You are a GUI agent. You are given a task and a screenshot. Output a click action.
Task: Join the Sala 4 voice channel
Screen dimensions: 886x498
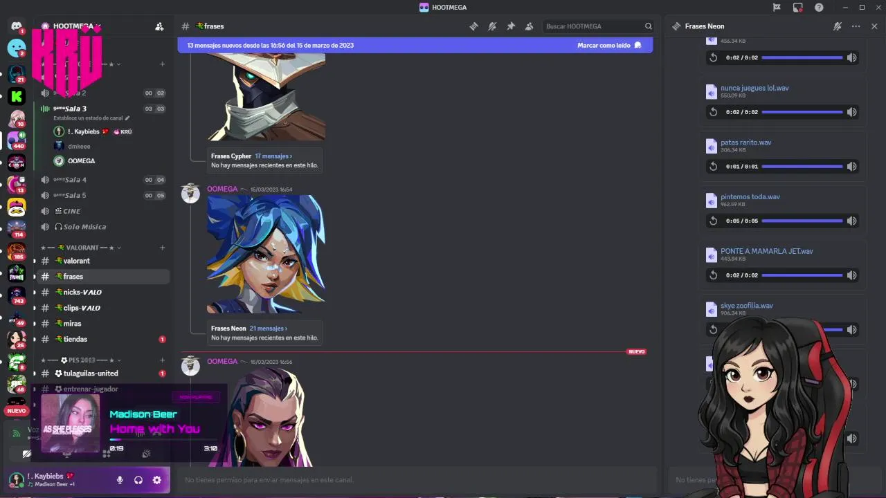tap(103, 180)
